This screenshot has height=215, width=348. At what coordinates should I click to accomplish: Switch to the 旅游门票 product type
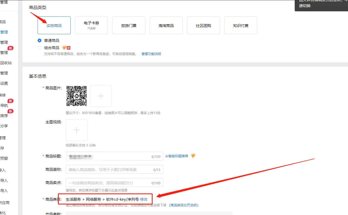pos(129,25)
